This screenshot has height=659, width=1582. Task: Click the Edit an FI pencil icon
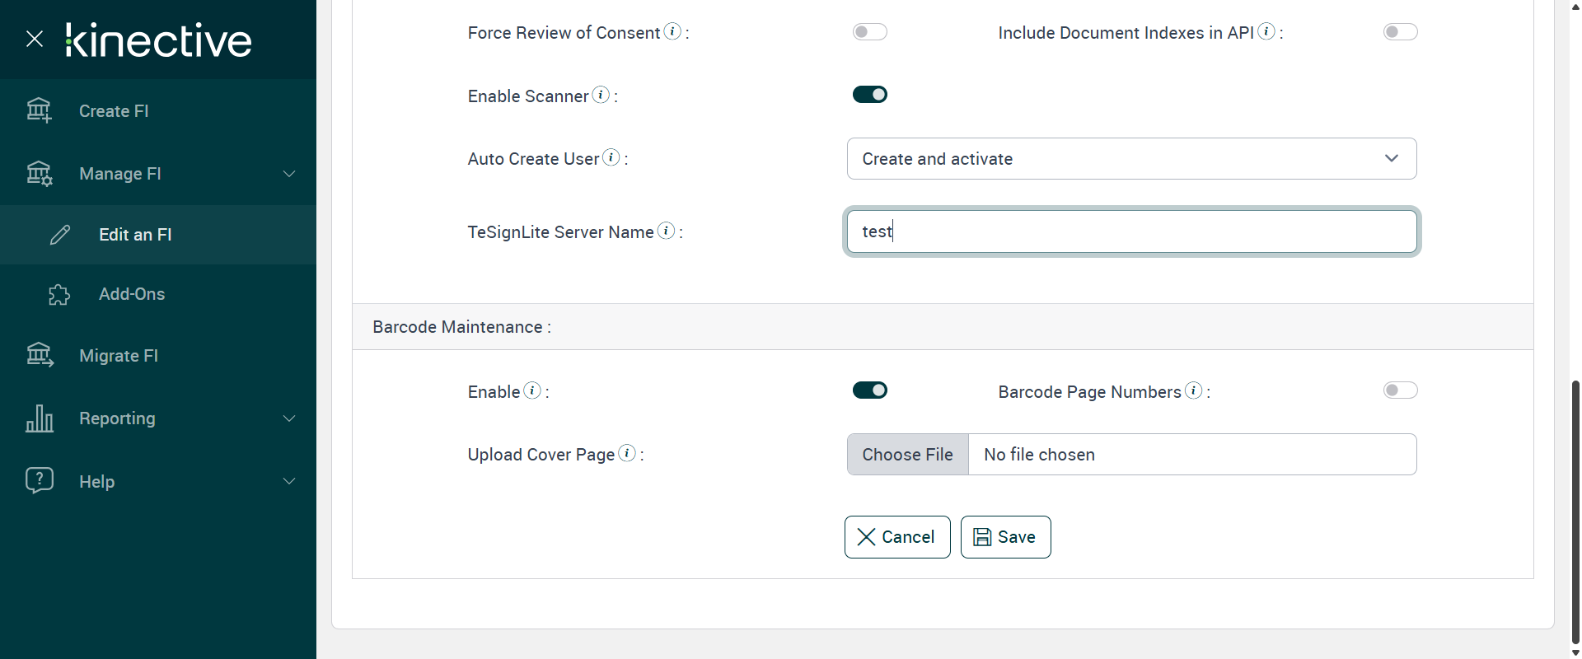point(60,235)
